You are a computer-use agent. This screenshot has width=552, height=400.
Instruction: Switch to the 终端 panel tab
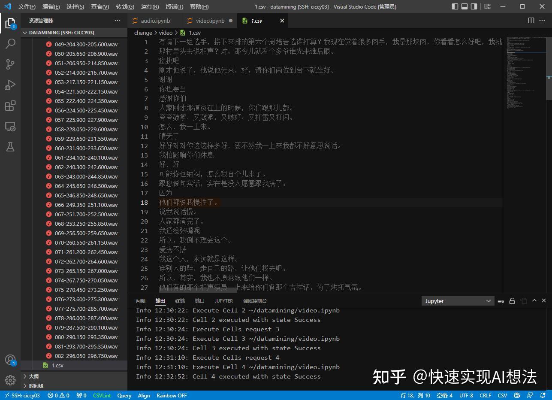click(180, 301)
